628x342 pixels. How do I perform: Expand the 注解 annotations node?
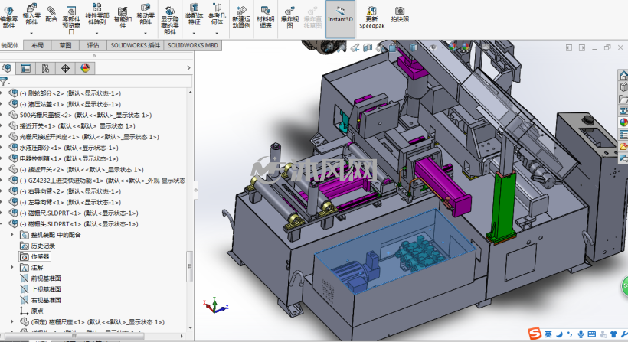[12, 267]
